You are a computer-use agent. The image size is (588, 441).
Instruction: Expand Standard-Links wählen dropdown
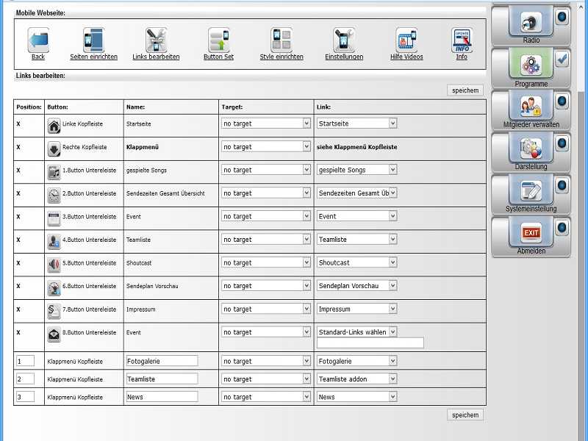[357, 332]
